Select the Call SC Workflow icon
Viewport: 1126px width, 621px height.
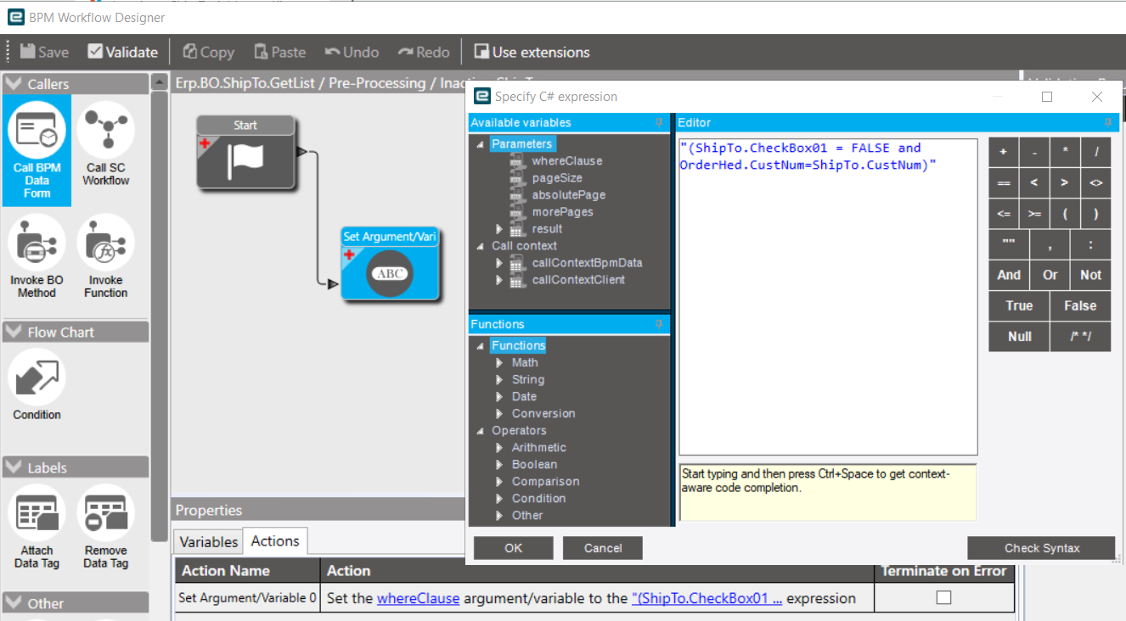(x=106, y=144)
